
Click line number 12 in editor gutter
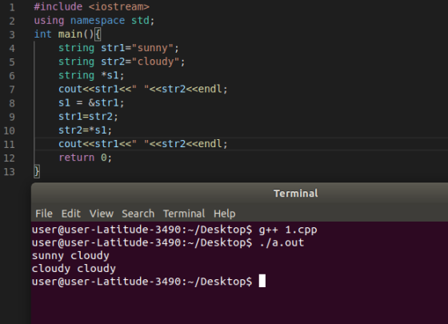click(x=9, y=158)
